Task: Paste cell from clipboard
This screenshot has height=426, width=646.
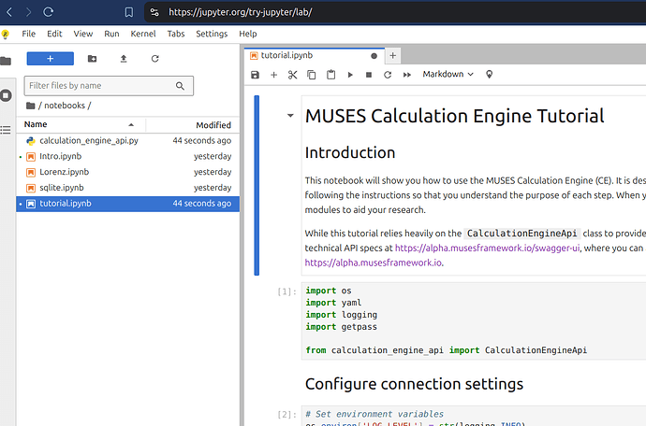Action: (330, 75)
